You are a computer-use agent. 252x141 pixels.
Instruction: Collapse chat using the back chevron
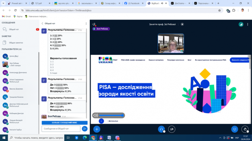[x=43, y=23]
